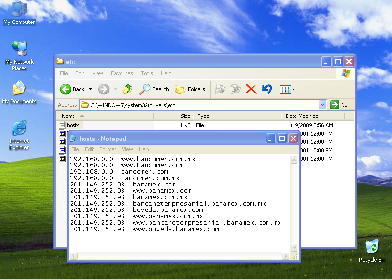The image size is (392, 279).
Task: Click the 1 KB size of hosts
Action: [185, 125]
